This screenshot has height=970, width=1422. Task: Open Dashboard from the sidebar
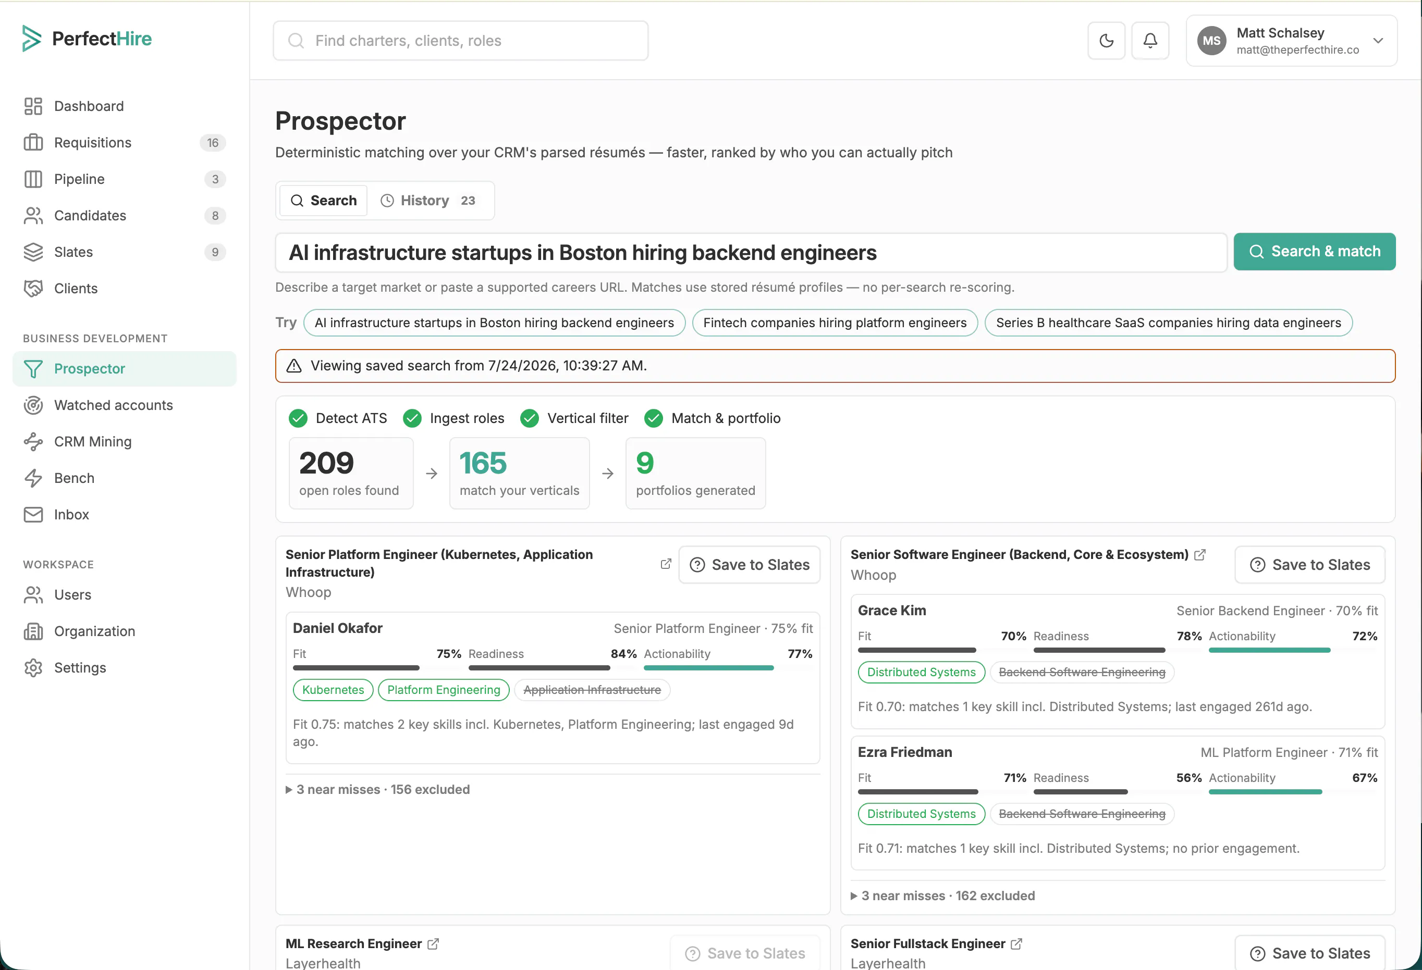click(125, 106)
